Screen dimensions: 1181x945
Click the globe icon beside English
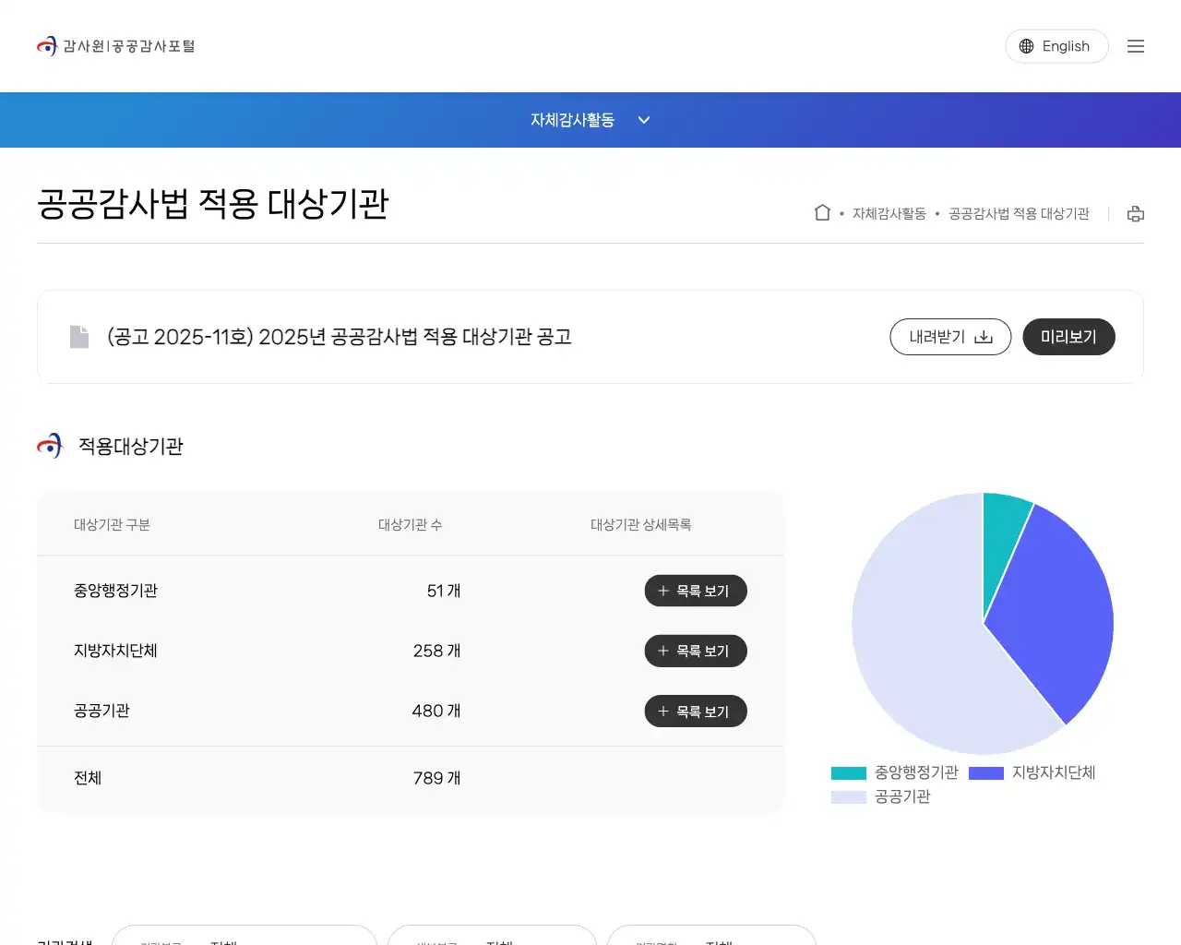(1026, 46)
